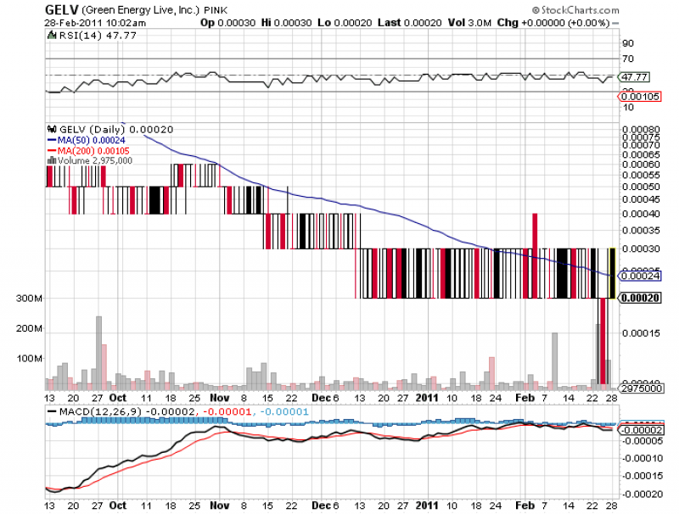The height and width of the screenshot is (514, 679).
Task: Click the Oct label on the price chart date axis
Action: click(x=118, y=398)
